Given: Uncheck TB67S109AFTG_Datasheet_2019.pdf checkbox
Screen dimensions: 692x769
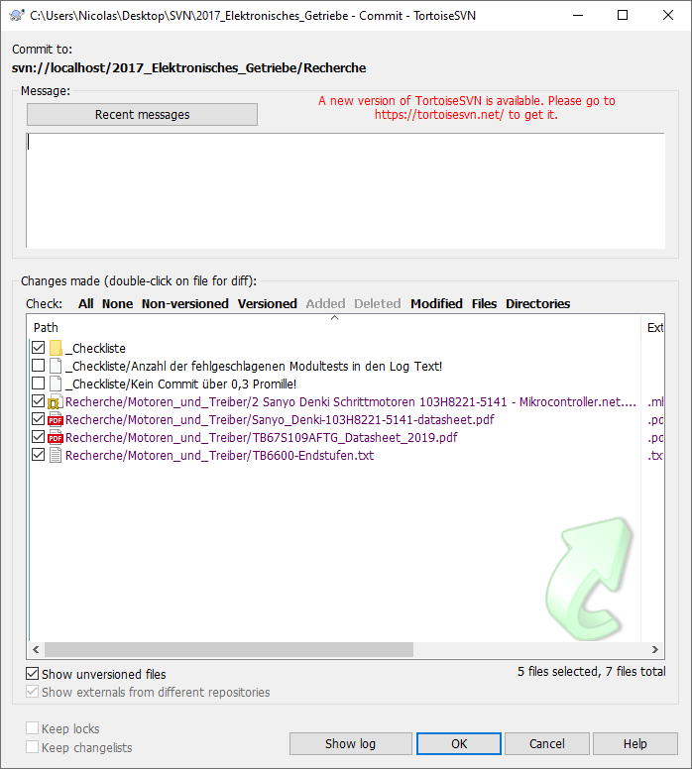Looking at the screenshot, I should pyautogui.click(x=39, y=436).
